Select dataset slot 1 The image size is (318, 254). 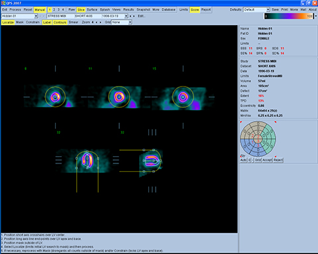50,10
